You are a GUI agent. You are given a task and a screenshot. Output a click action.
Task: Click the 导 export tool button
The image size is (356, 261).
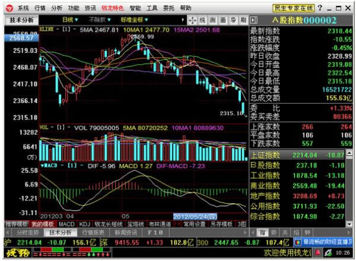233,20
